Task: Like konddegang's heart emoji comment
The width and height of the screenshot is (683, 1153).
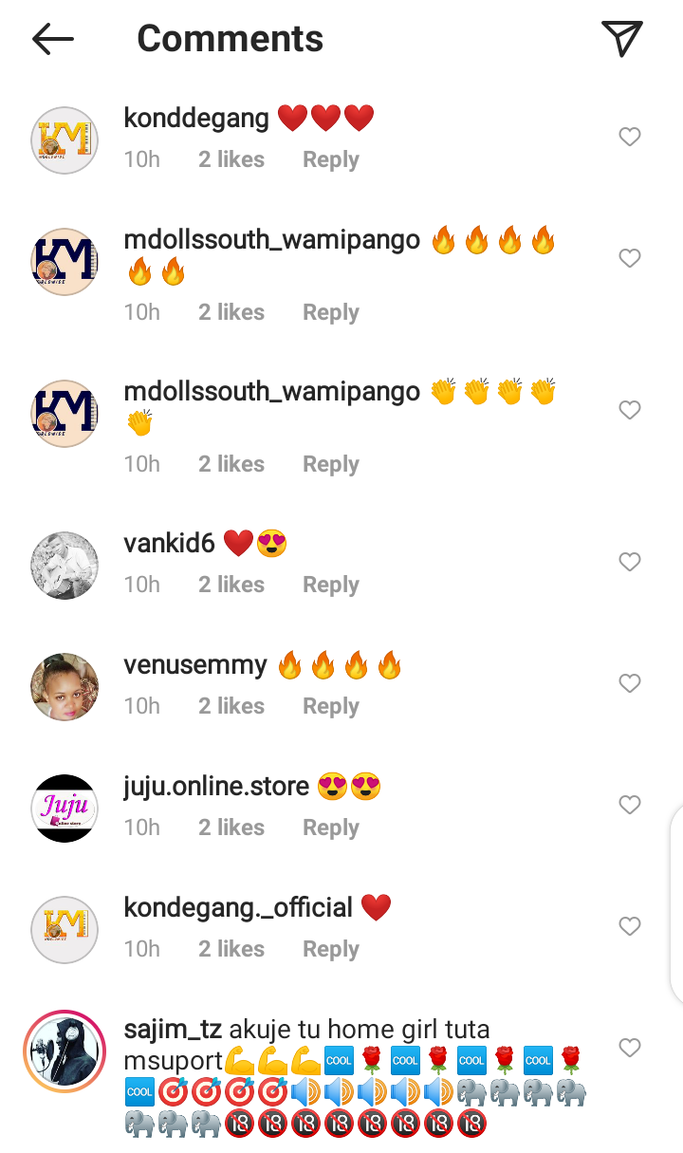Action: point(630,137)
